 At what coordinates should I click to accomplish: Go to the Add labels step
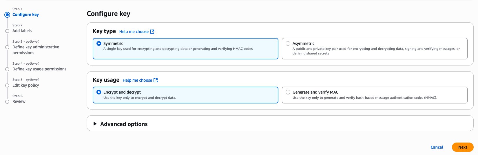click(x=22, y=31)
